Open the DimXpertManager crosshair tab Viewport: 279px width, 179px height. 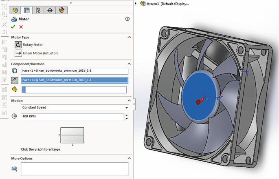pyautogui.click(x=50, y=10)
